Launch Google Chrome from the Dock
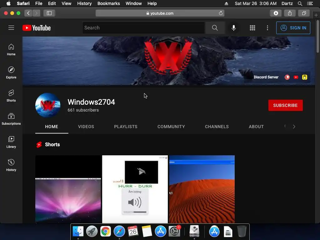This screenshot has height=240, width=320. click(105, 231)
